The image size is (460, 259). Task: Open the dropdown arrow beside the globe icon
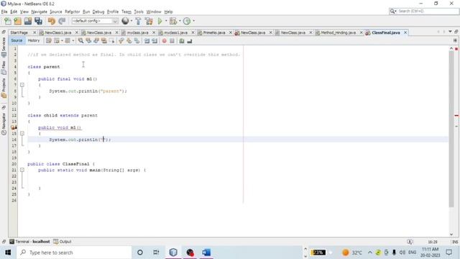131,21
